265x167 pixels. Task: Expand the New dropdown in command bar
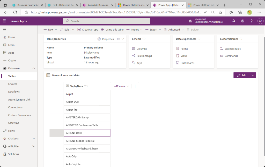56,30
